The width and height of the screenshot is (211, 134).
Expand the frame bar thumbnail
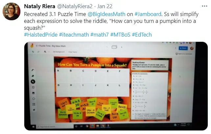click(x=114, y=47)
